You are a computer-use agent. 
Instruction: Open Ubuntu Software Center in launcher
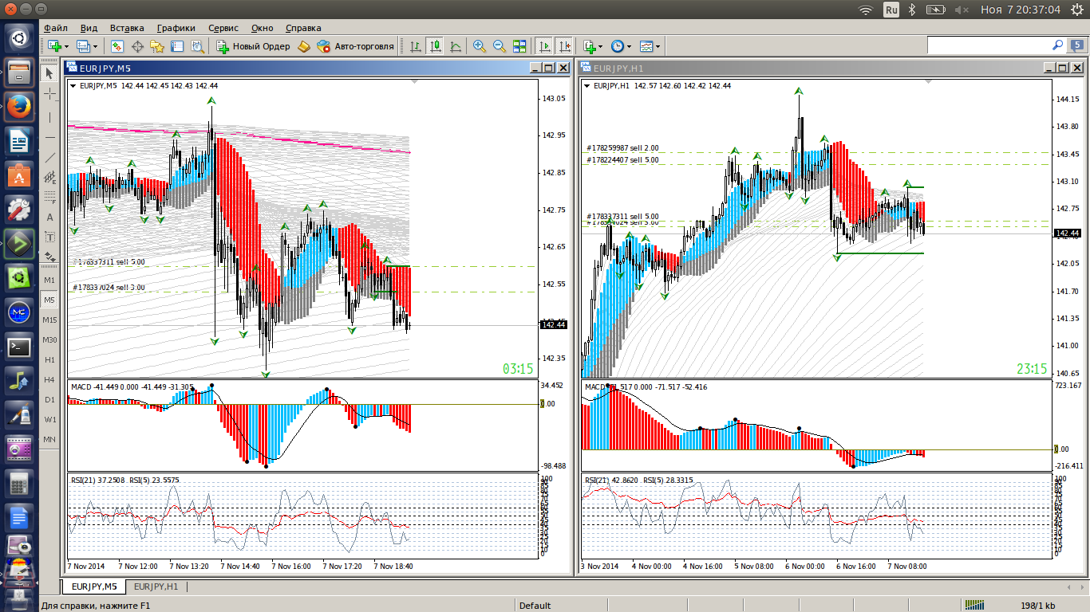click(x=19, y=175)
